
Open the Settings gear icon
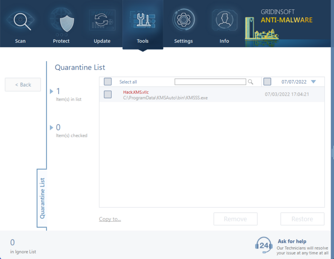tap(183, 20)
